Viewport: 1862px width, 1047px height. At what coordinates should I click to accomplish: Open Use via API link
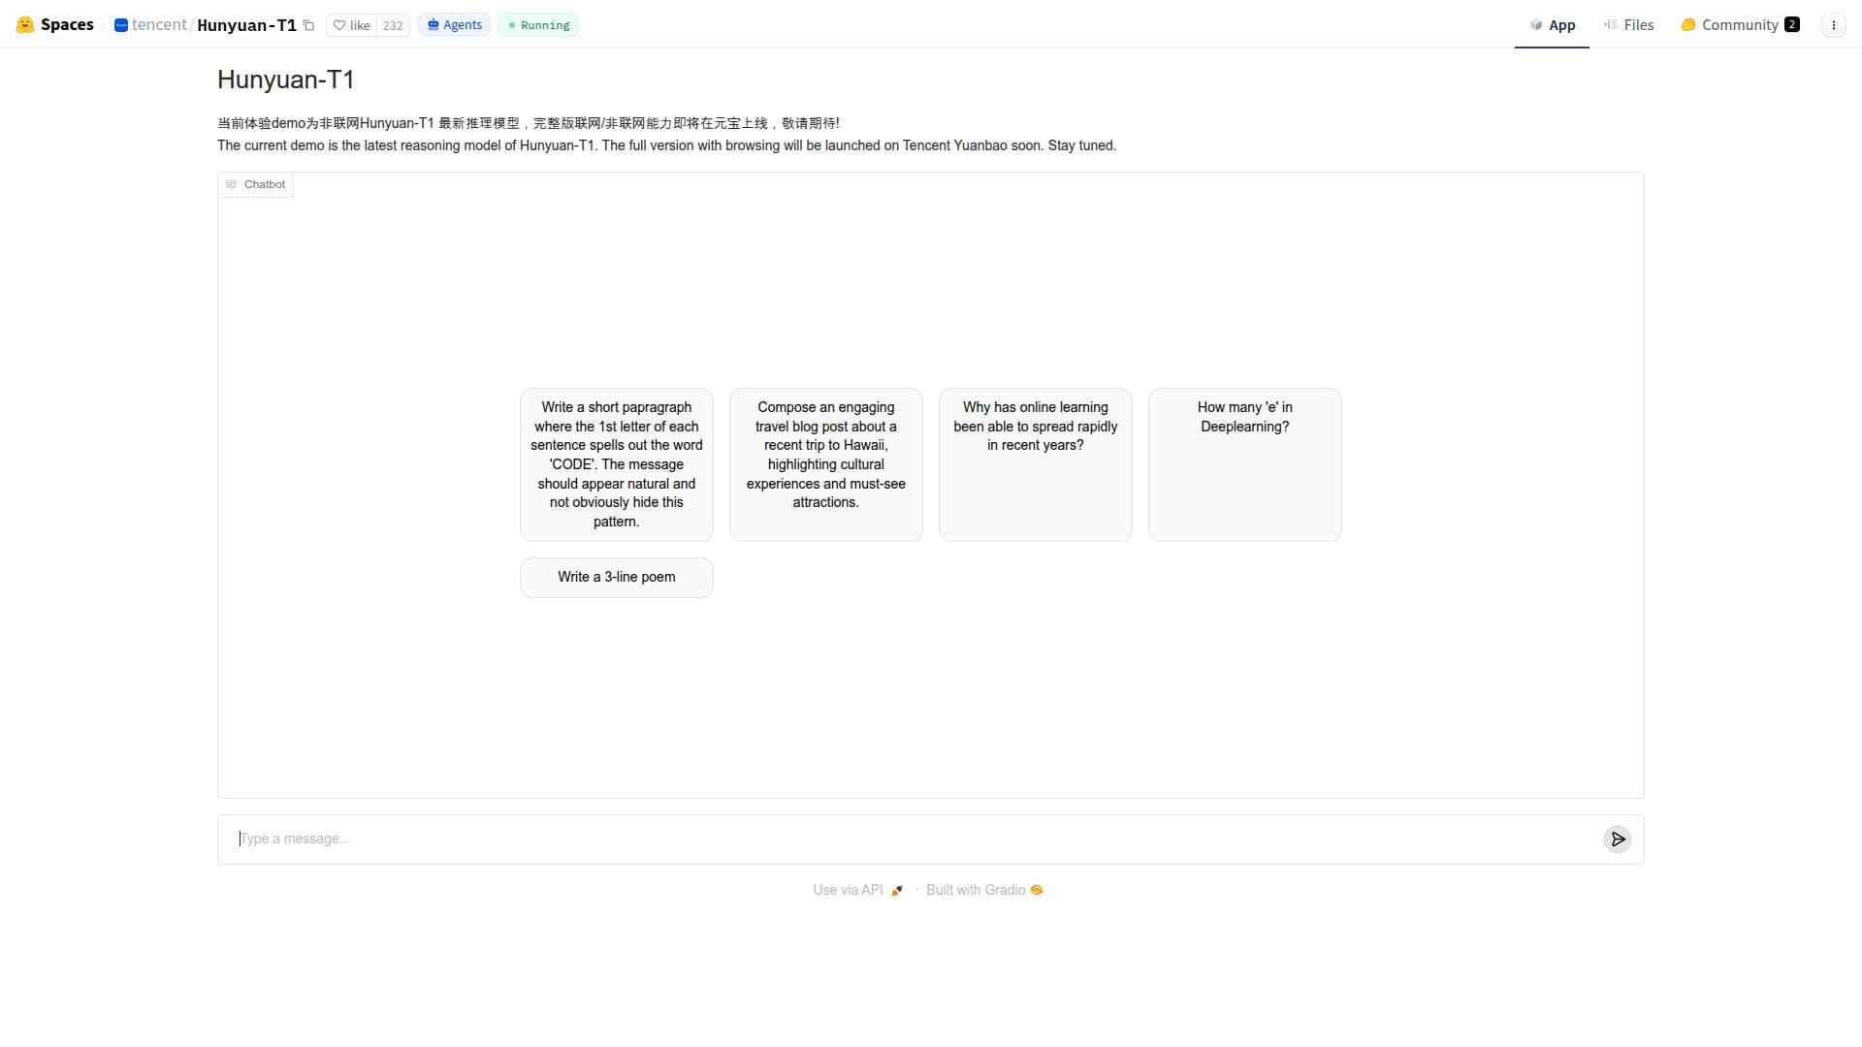click(x=857, y=890)
